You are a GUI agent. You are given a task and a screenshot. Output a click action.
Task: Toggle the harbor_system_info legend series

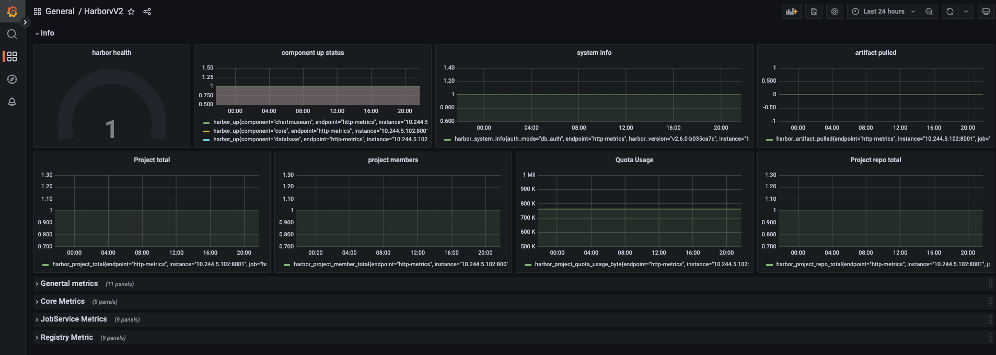coord(601,139)
